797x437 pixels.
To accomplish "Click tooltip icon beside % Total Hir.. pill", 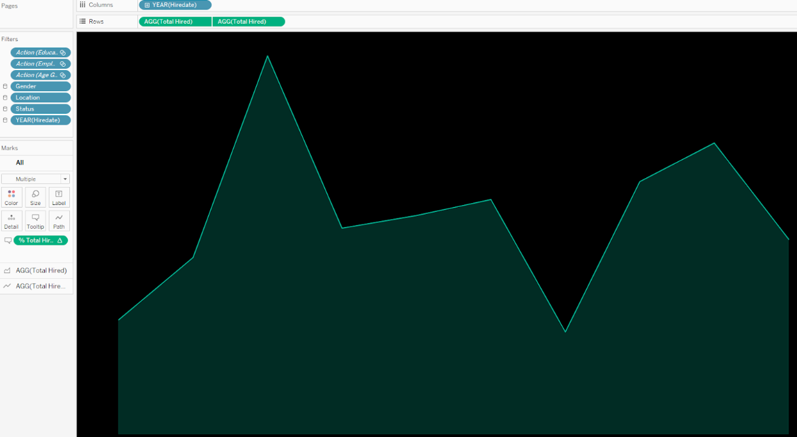I will coord(8,240).
